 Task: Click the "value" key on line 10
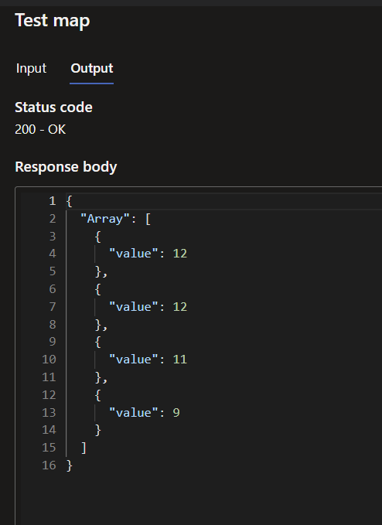click(x=133, y=360)
